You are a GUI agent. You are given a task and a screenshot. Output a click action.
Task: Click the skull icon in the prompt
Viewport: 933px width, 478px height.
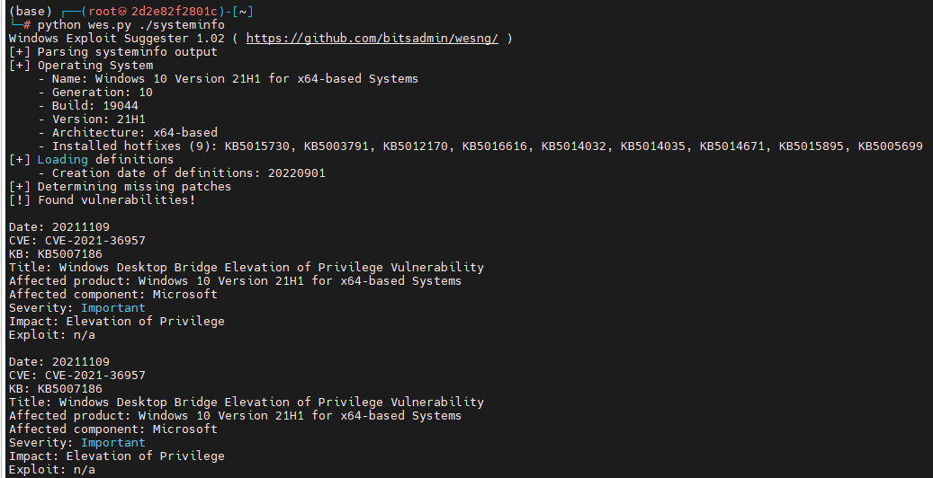point(122,12)
